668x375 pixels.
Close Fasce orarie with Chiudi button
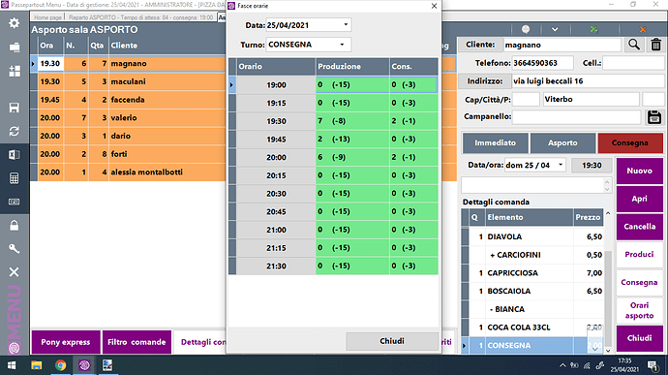392,341
